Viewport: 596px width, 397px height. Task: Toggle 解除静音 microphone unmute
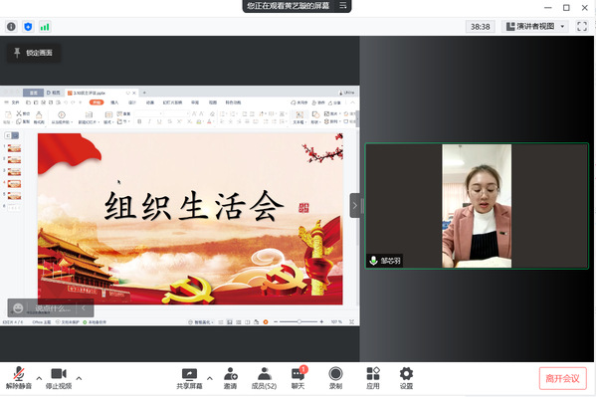click(x=19, y=378)
